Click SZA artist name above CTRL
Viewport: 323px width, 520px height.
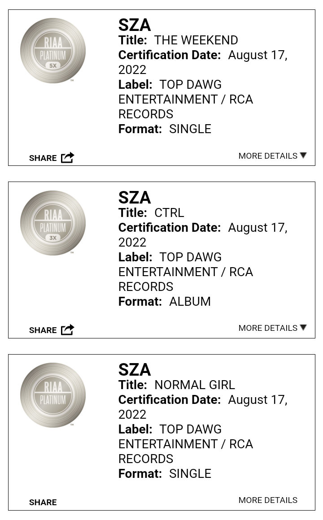click(135, 197)
